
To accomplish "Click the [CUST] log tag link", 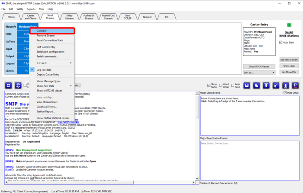I will (9, 170).
